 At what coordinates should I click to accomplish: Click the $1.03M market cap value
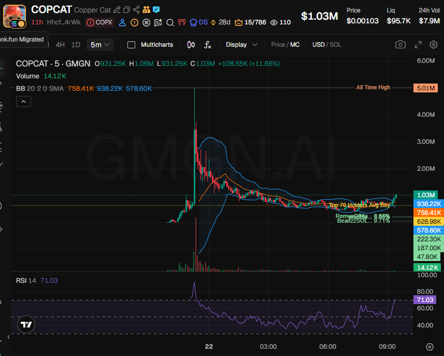tap(319, 16)
